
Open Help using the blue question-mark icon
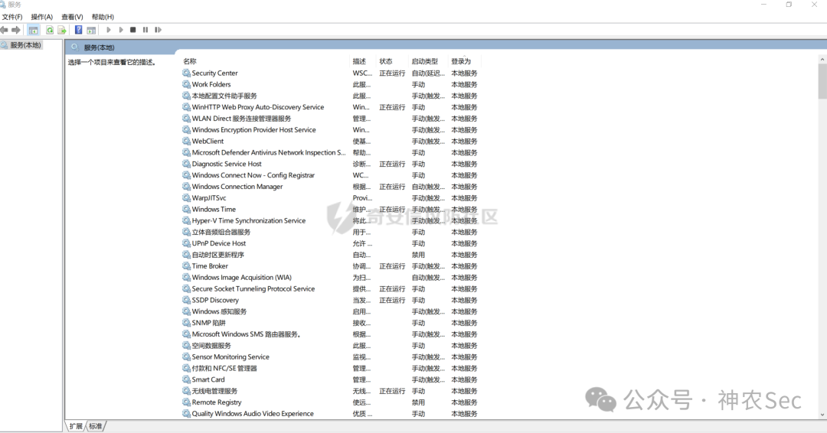pyautogui.click(x=78, y=30)
